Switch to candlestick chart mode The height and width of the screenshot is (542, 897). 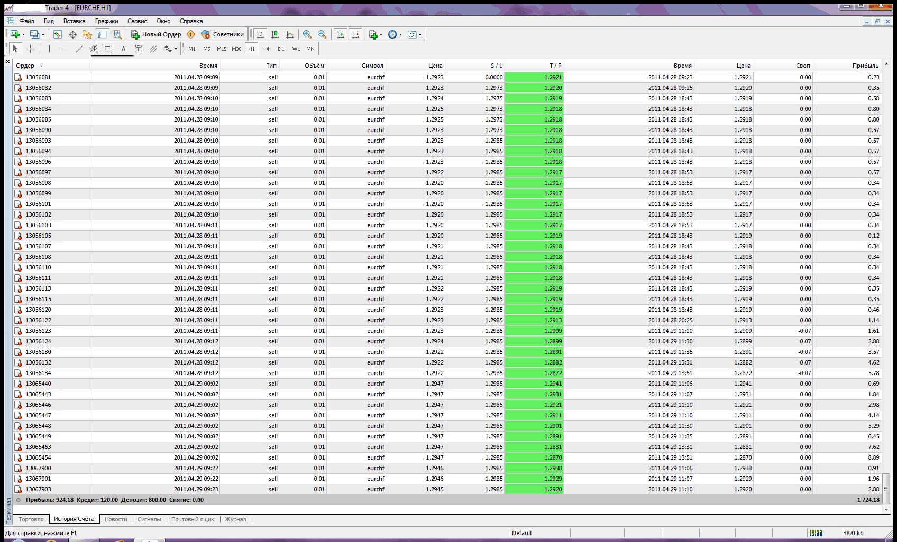pyautogui.click(x=275, y=34)
